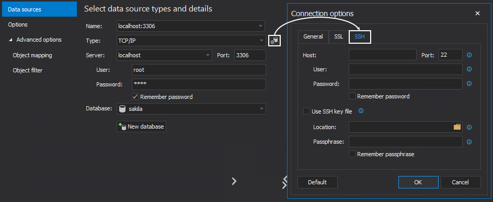Image resolution: width=493 pixels, height=202 pixels.
Task: Toggle Remember password for root user
Action: coord(135,97)
